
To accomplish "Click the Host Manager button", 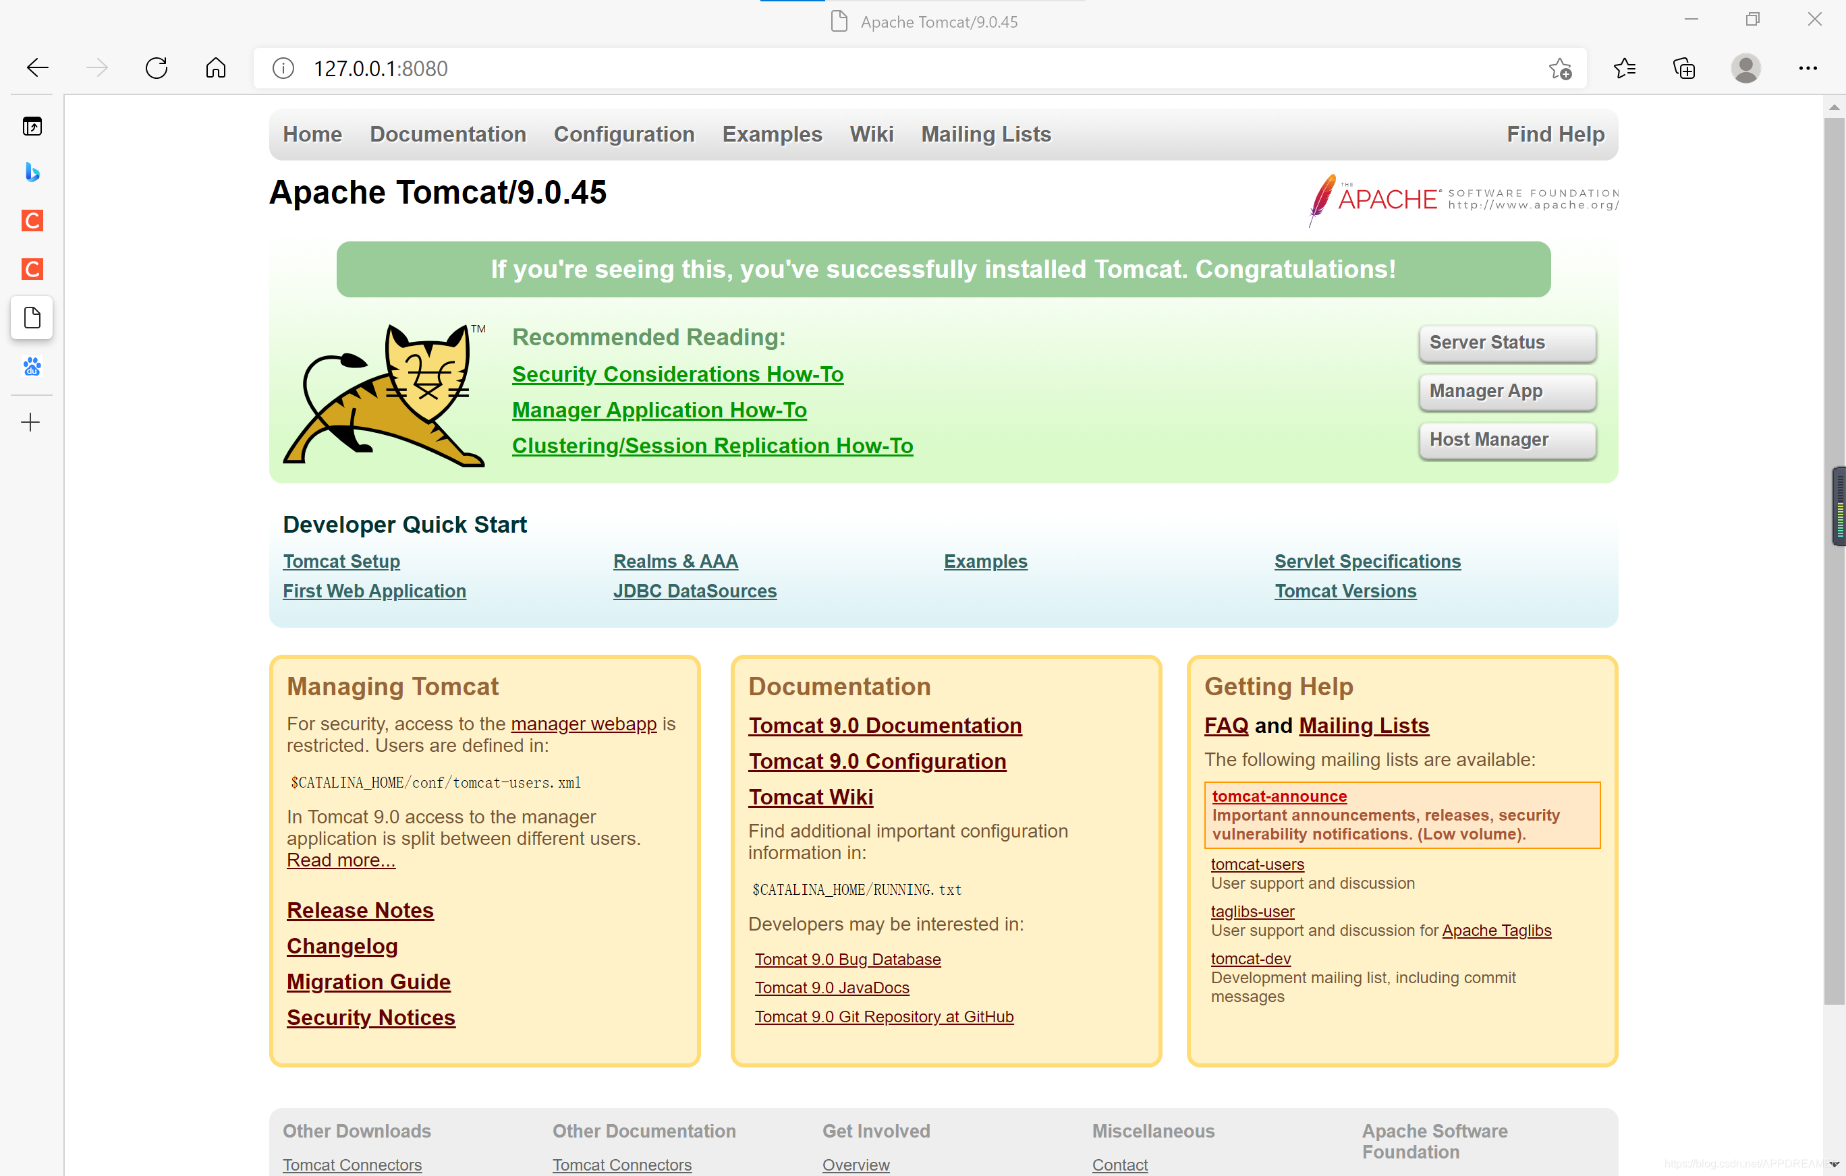I will [x=1507, y=440].
